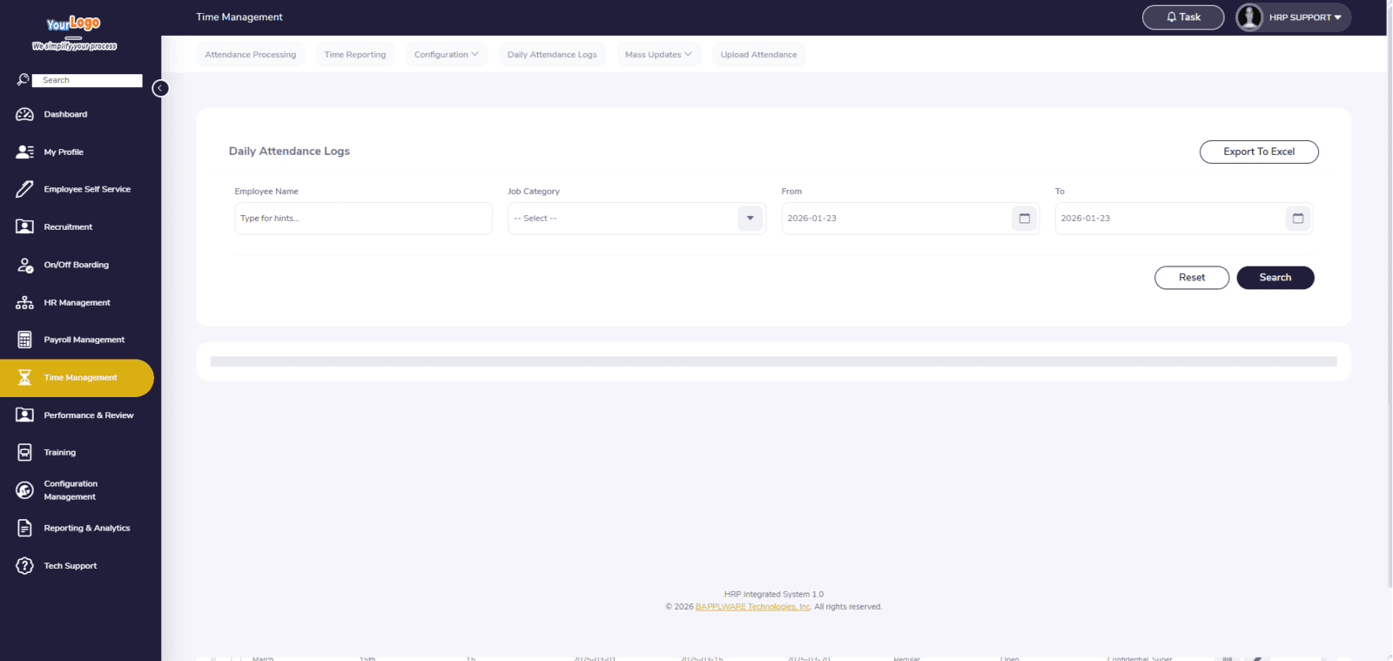Screen dimensions: 1393x661
Task: Switch to the Attendance Processing tab
Action: (251, 55)
